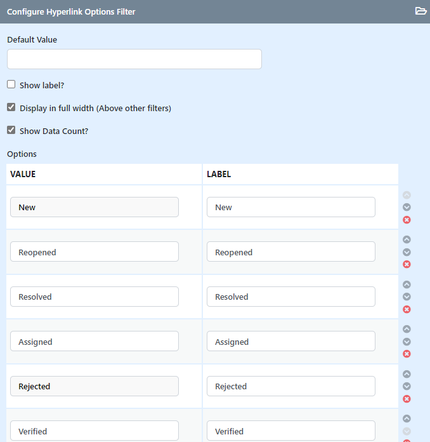Click the Verified value input
430x442 pixels.
(x=94, y=431)
